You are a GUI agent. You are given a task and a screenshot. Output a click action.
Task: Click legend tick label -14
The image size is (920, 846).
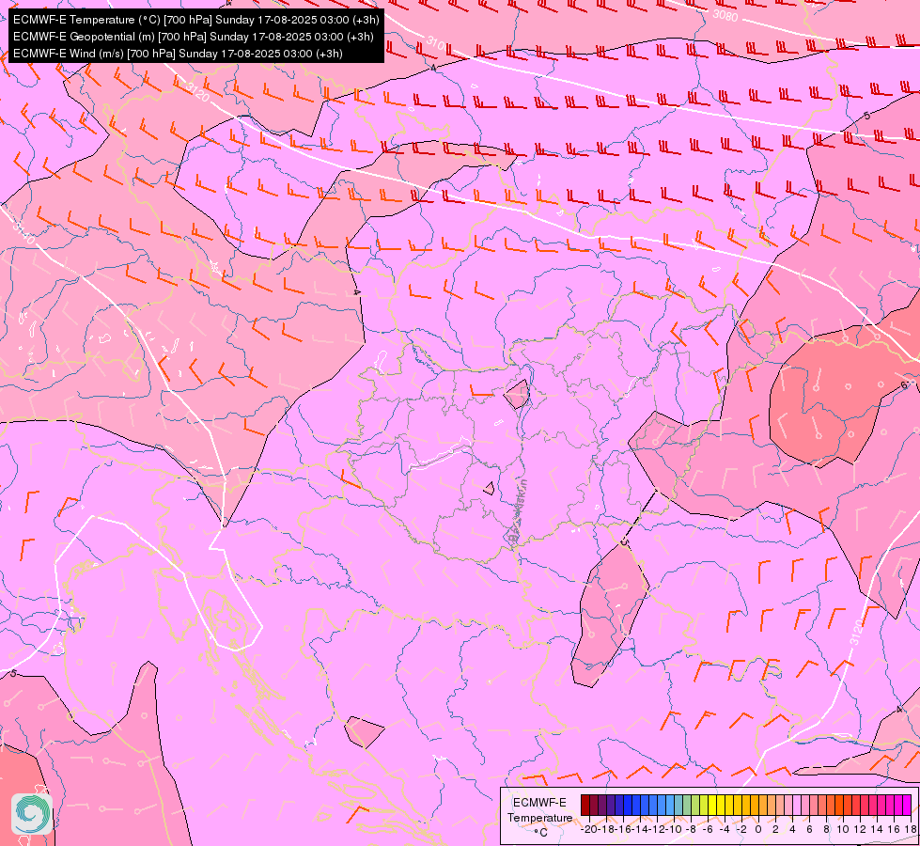(640, 830)
